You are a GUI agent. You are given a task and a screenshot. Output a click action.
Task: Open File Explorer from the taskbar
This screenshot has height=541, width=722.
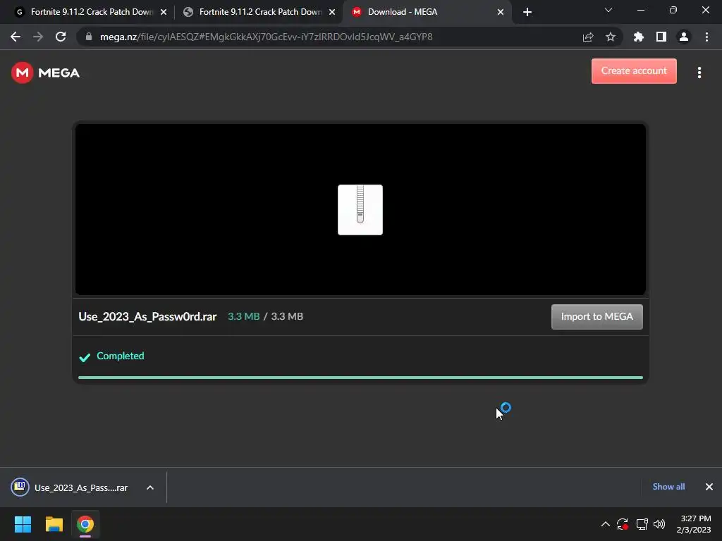[54, 524]
